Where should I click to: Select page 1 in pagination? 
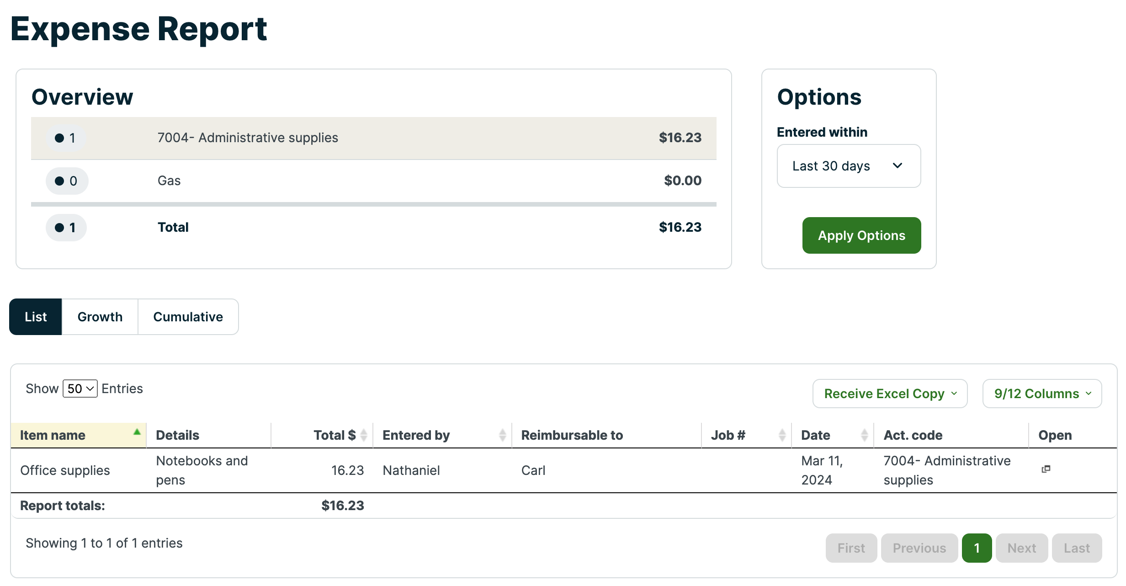[x=977, y=548]
